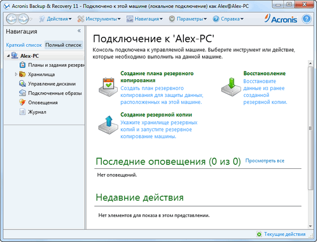Screen dimensions: 317x242
Task: Click the Подключение к 'Alex-PC' title
Action: [x=153, y=39]
